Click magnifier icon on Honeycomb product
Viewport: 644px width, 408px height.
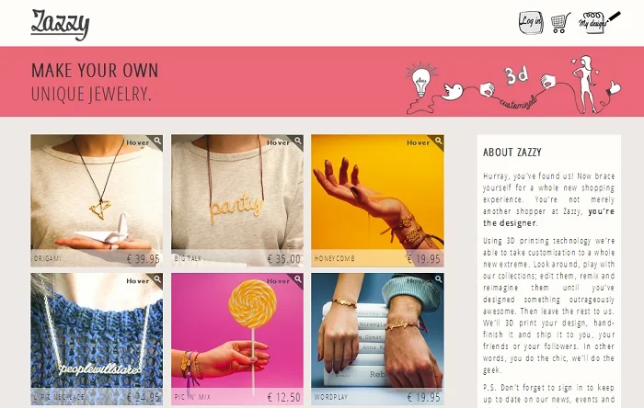pos(438,141)
